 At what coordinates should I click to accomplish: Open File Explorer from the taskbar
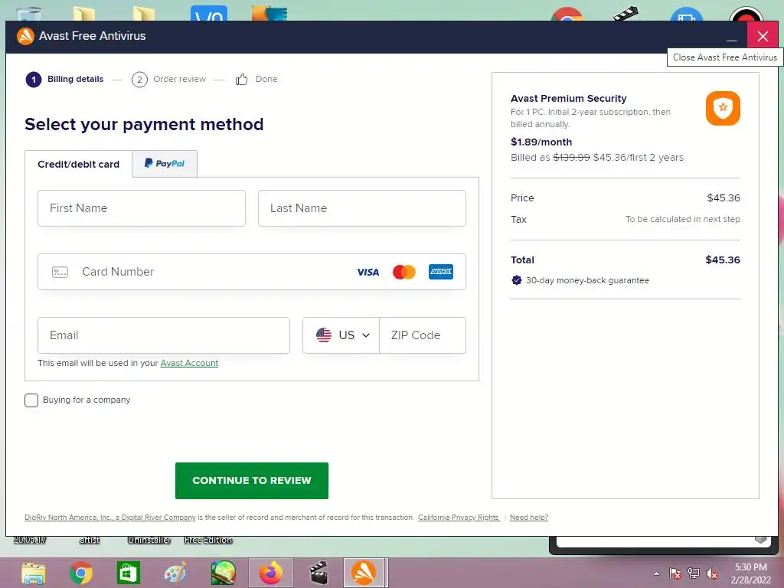[34, 573]
